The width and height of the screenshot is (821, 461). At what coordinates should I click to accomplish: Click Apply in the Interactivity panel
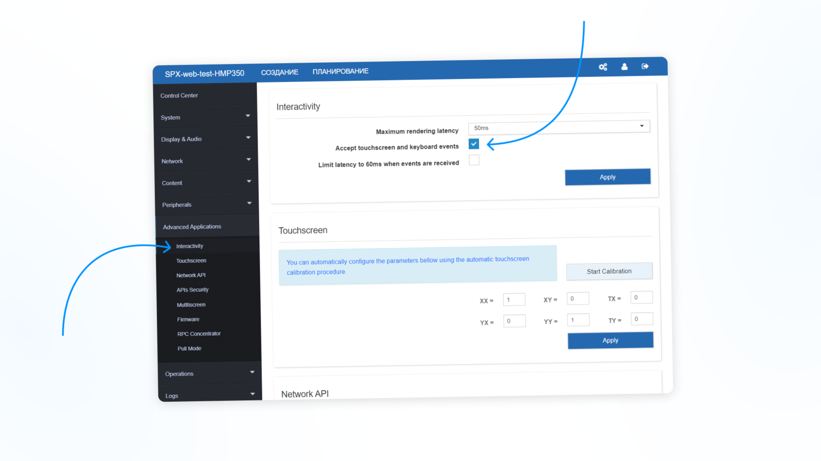coord(607,177)
